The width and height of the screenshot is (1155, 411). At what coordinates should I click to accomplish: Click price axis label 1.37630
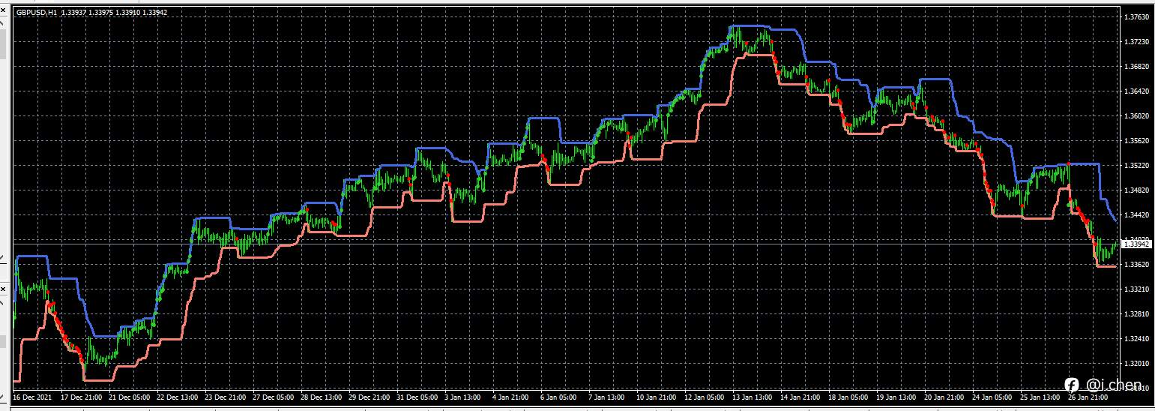(1137, 16)
